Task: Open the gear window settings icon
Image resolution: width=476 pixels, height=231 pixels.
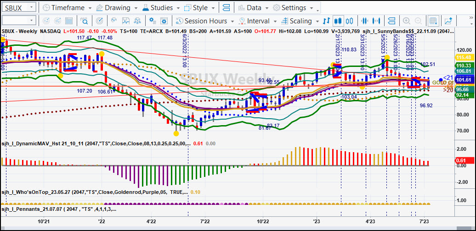Action: pos(164,21)
